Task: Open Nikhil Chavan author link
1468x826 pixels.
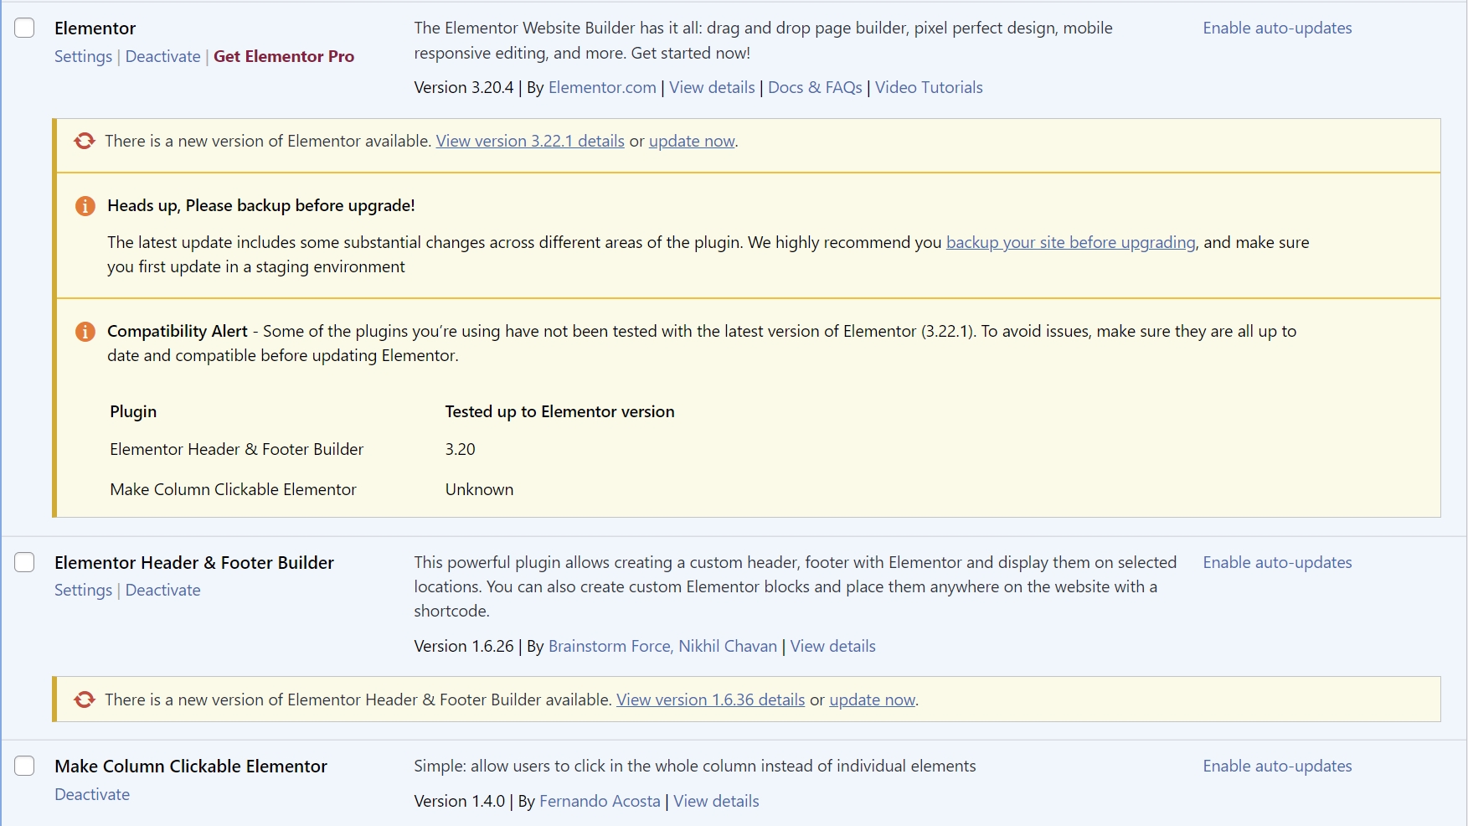Action: pos(728,647)
